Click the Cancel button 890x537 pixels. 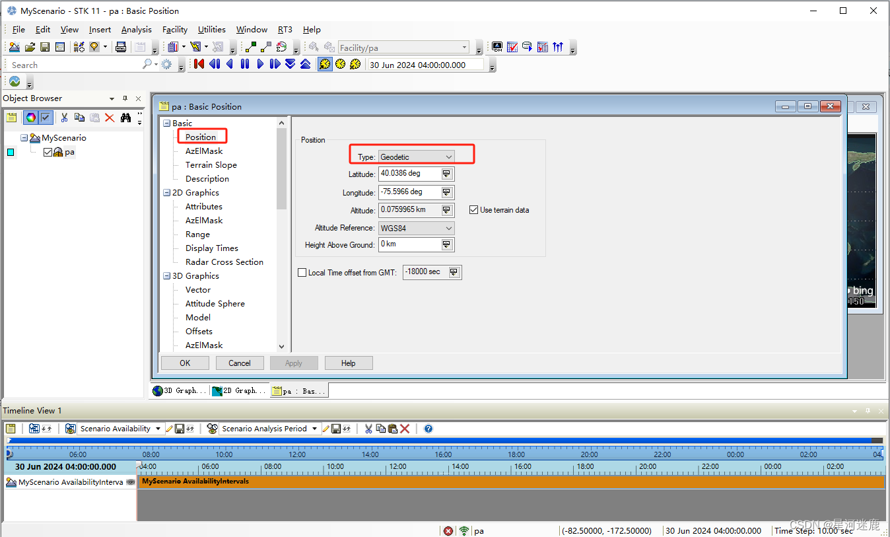click(x=240, y=363)
